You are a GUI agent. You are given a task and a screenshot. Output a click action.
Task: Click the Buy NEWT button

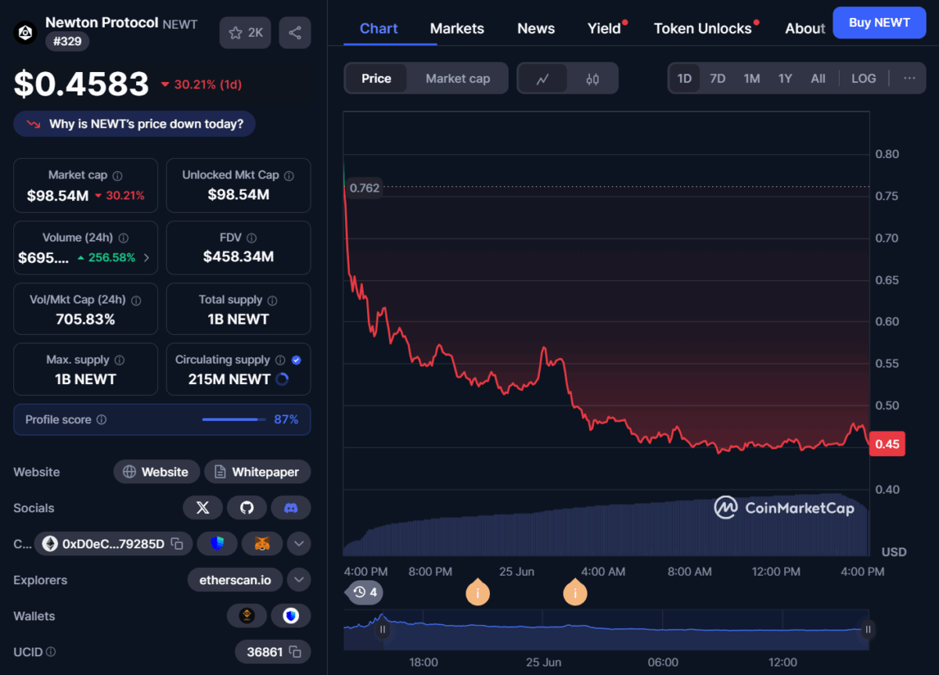pyautogui.click(x=879, y=23)
